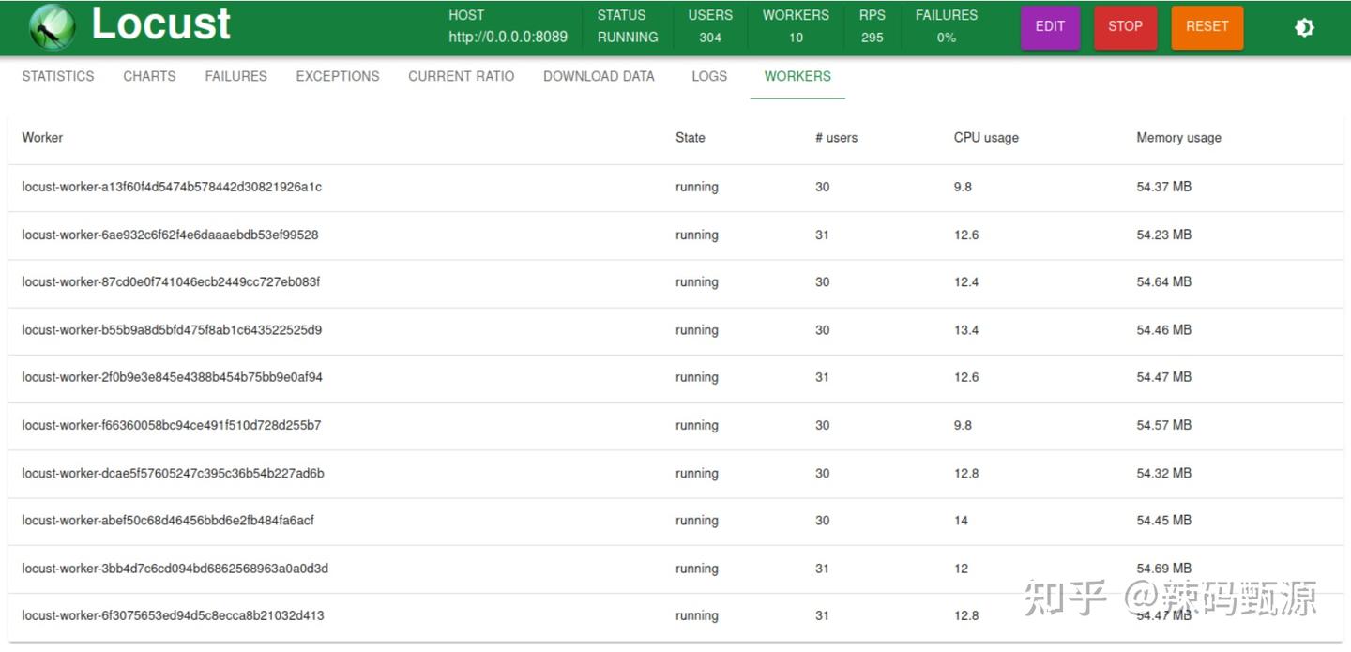This screenshot has height=652, width=1351.
Task: Select worker row starting with locust-worker-abef50
Action: point(168,521)
